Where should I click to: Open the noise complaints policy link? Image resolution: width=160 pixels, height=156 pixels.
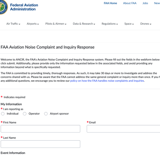(x=107, y=81)
